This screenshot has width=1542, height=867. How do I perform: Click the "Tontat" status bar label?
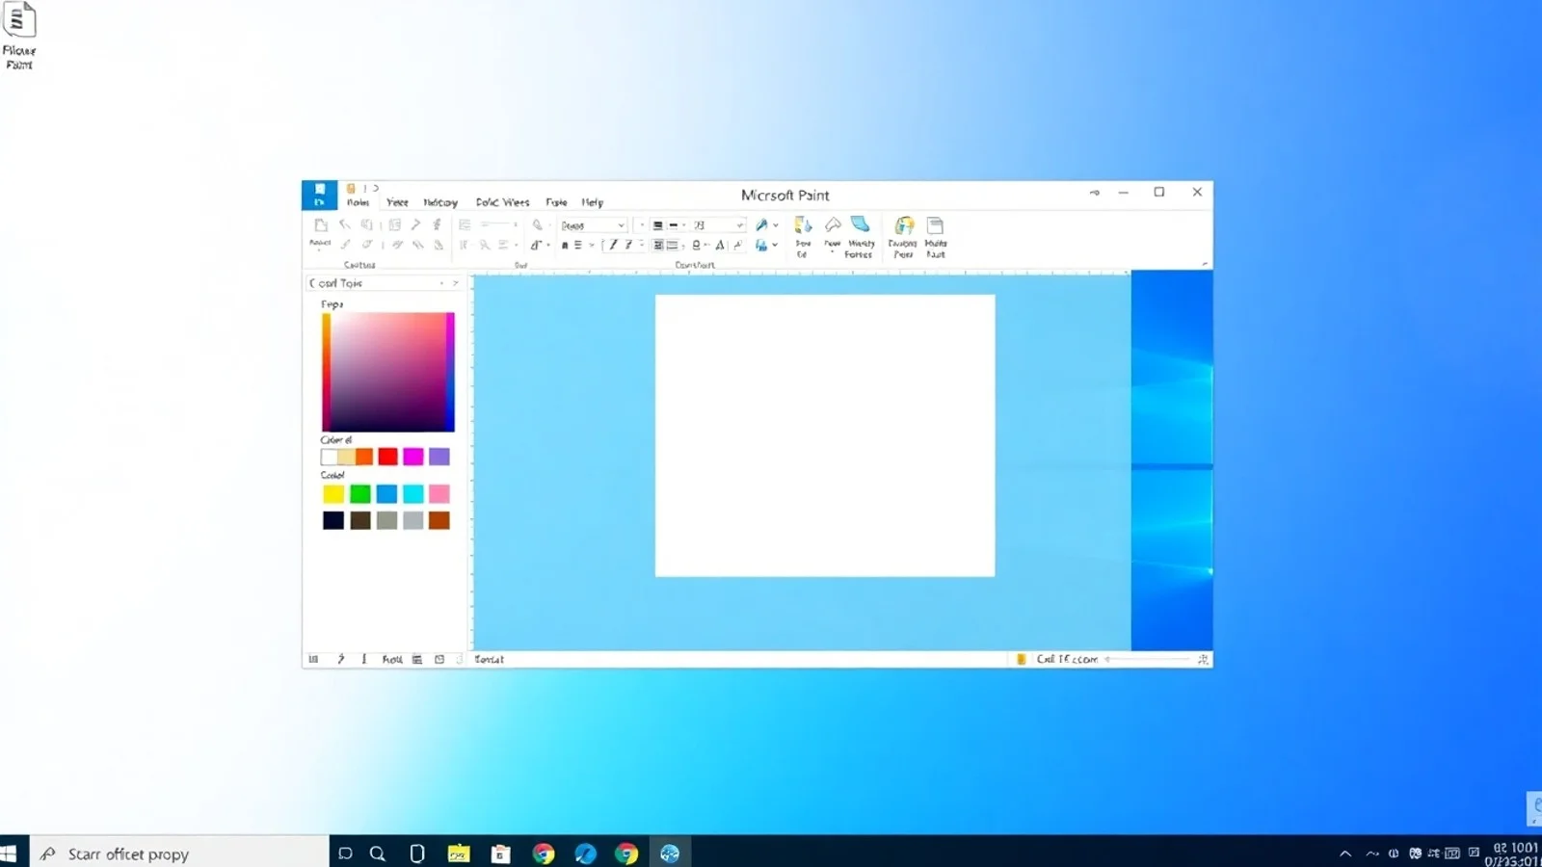coord(490,659)
